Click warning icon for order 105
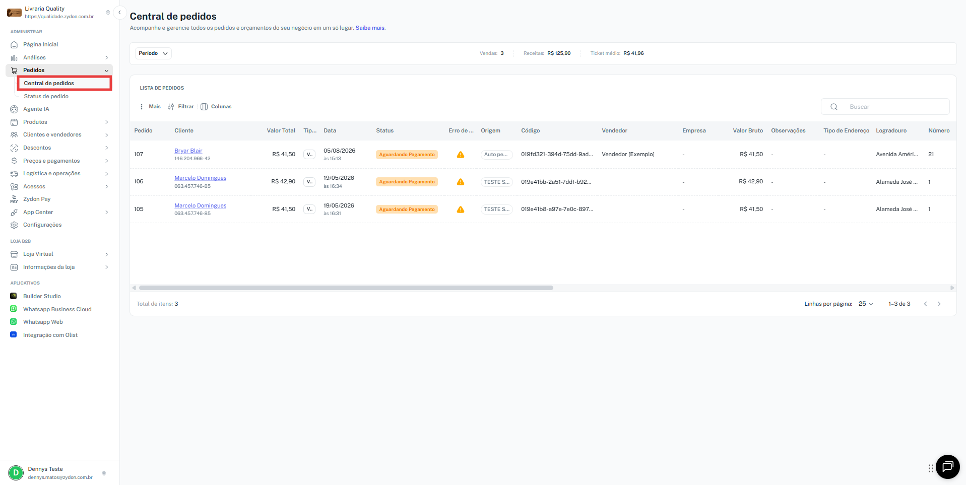The height and width of the screenshot is (485, 966). 461,210
